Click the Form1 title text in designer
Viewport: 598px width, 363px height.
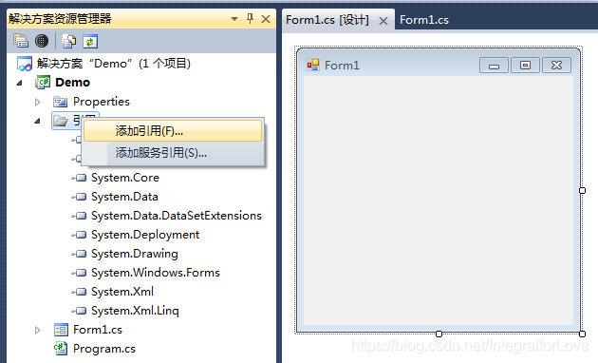342,66
